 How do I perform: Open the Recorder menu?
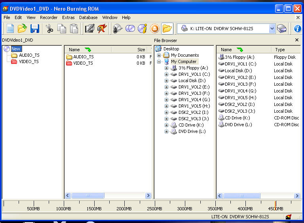coord(49,17)
